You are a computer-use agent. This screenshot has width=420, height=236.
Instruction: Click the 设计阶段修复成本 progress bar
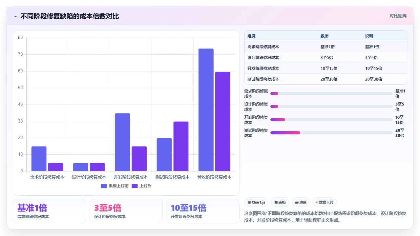point(331,107)
